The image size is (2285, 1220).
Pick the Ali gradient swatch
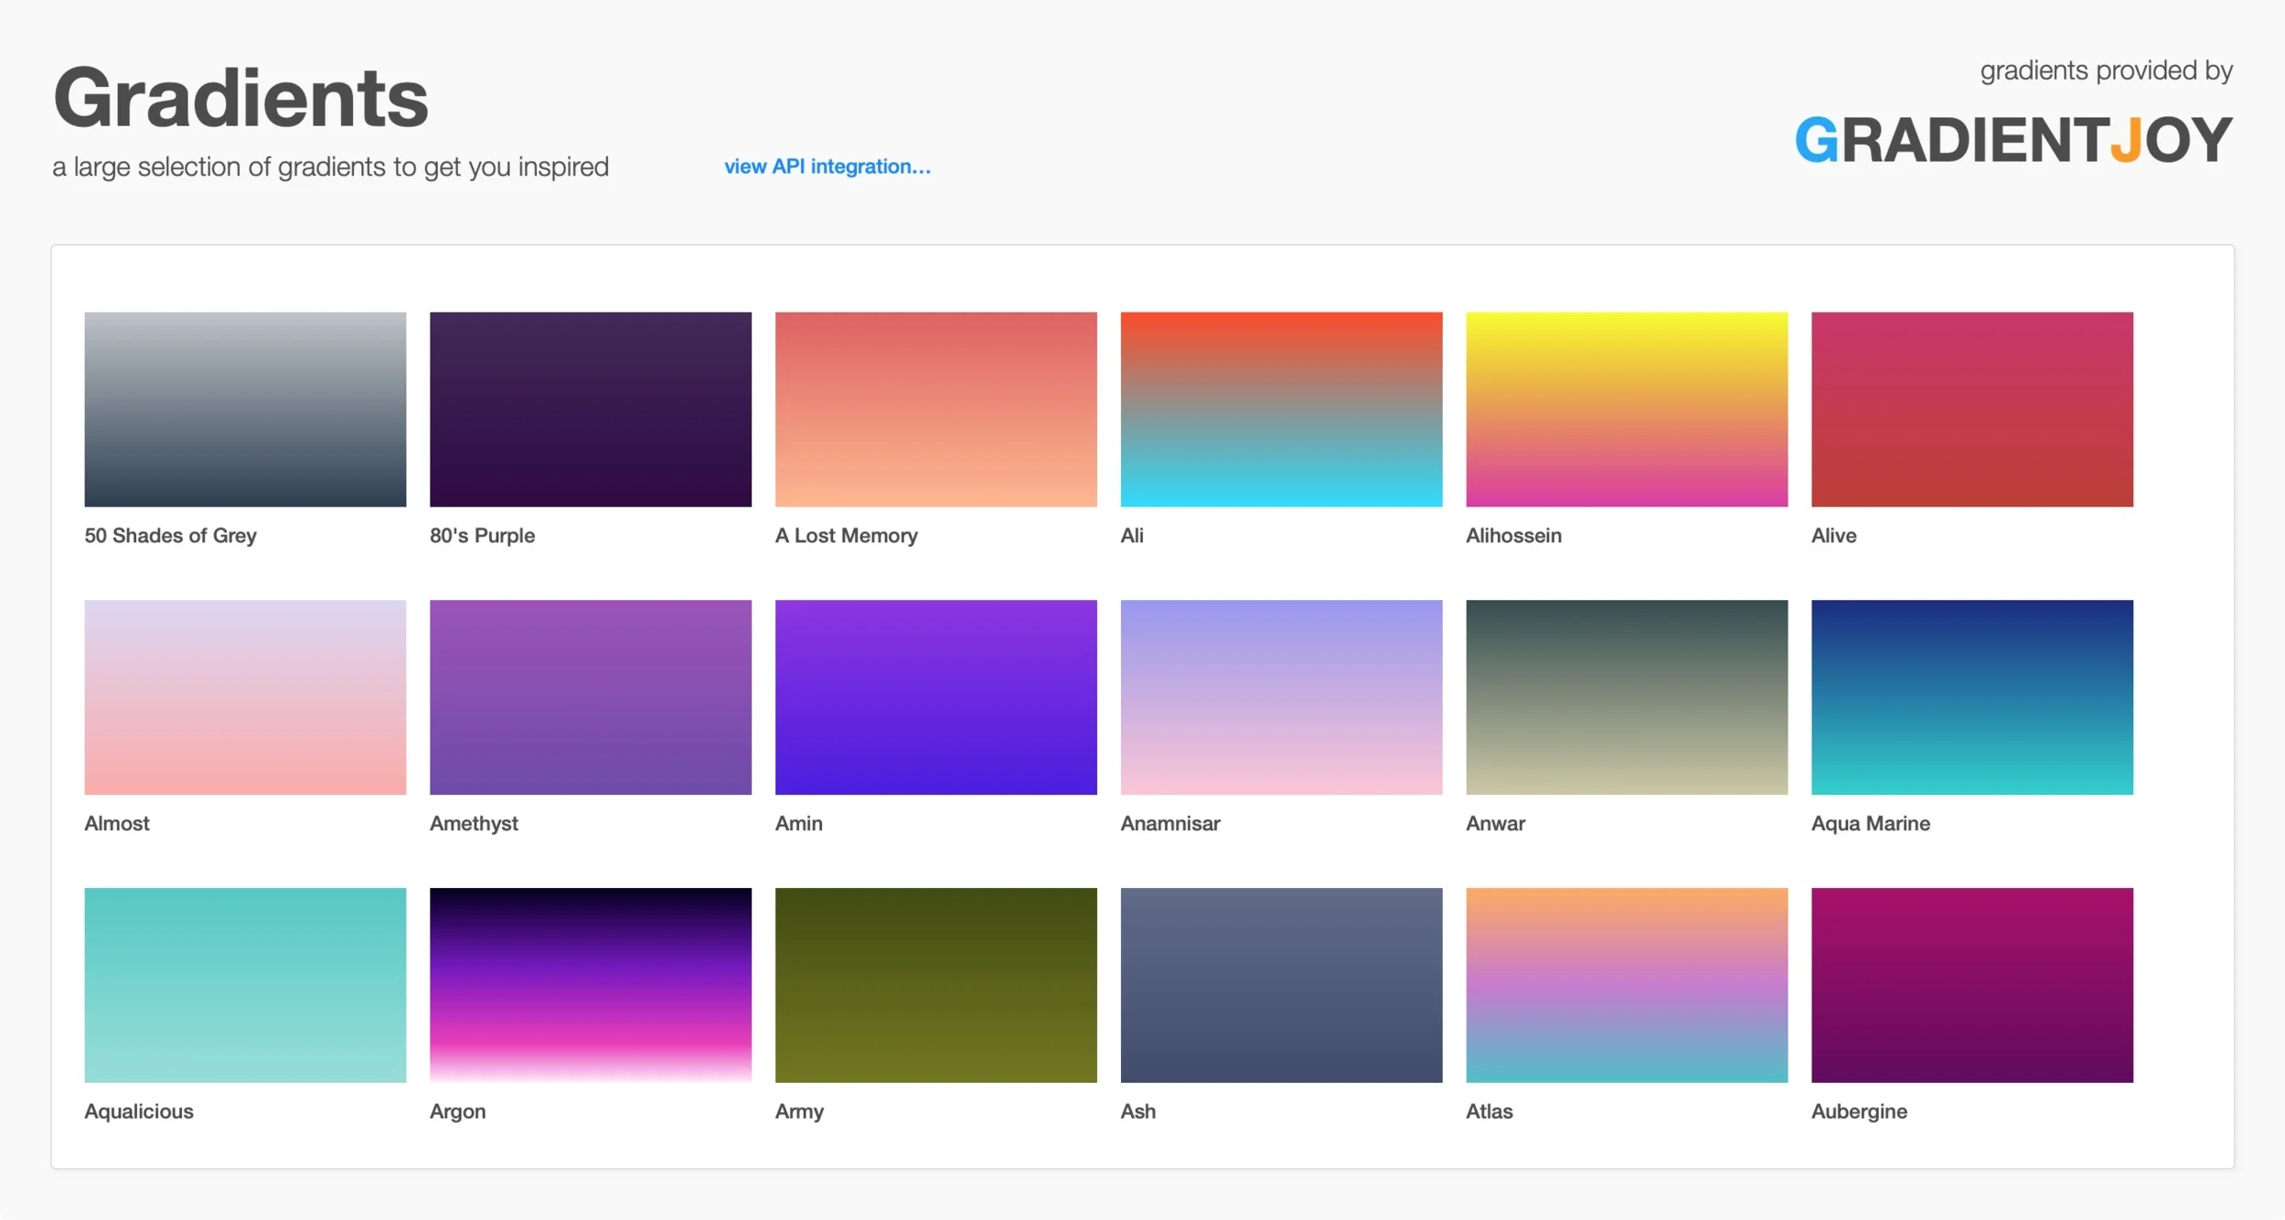(1281, 409)
